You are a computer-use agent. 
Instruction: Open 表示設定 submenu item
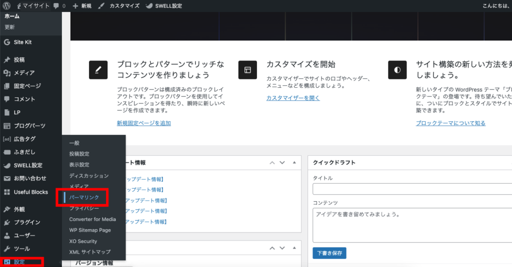point(79,165)
